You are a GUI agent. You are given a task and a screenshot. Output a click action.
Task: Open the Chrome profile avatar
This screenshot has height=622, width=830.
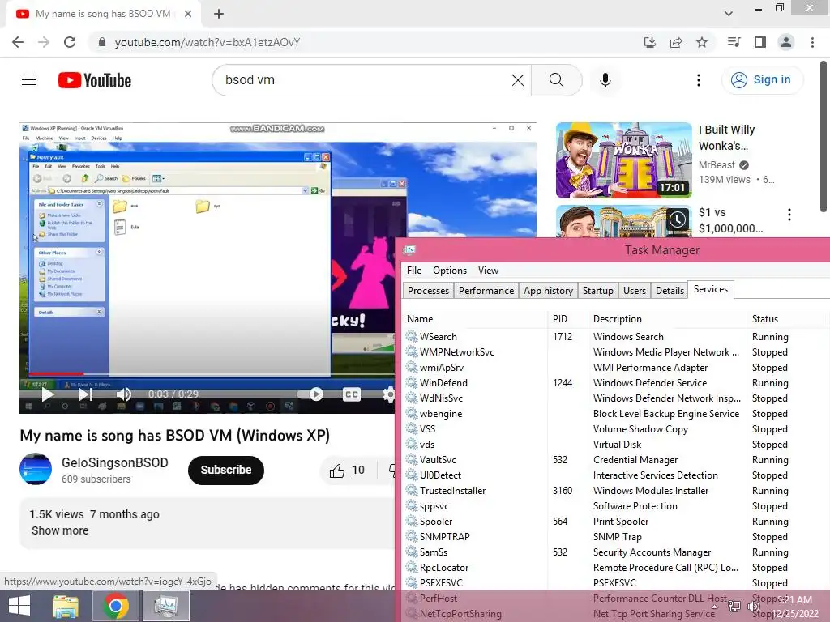786,42
